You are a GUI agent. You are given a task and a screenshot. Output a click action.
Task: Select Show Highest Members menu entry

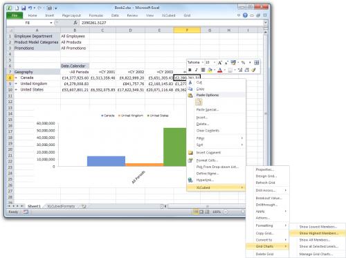[318, 233]
